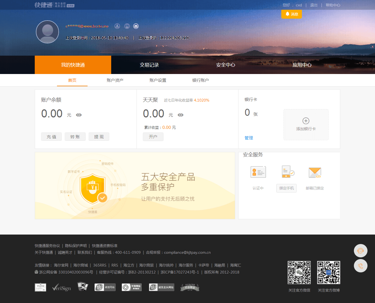Click the 认证中 ID card icon
Screen dimensions: 375x303
[258, 172]
